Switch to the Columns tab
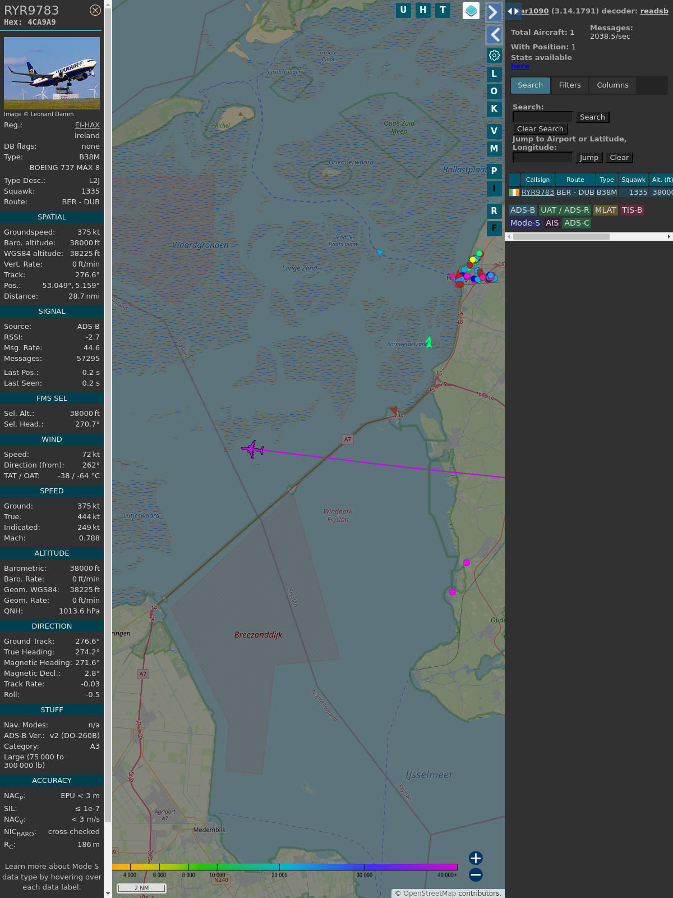The height and width of the screenshot is (898, 673). coord(612,85)
